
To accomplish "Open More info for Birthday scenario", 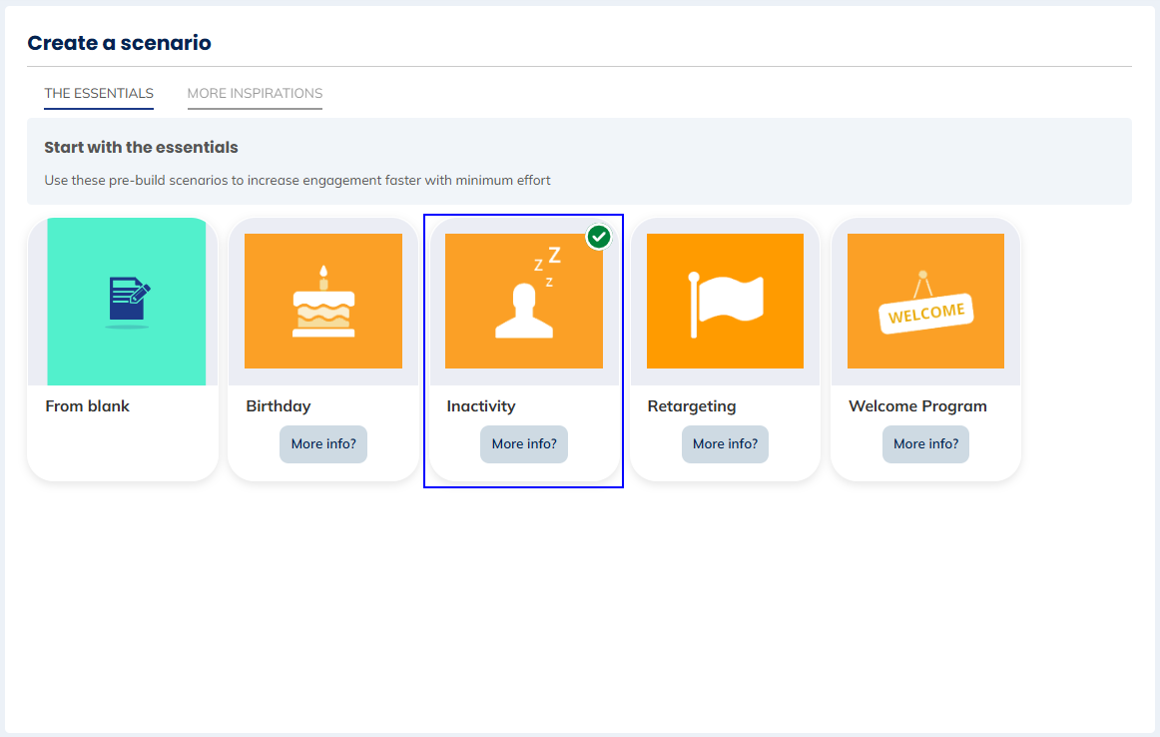I will point(323,443).
